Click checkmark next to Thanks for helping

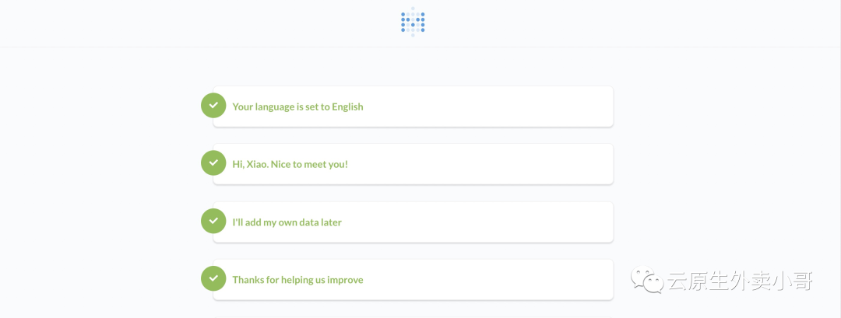[213, 278]
